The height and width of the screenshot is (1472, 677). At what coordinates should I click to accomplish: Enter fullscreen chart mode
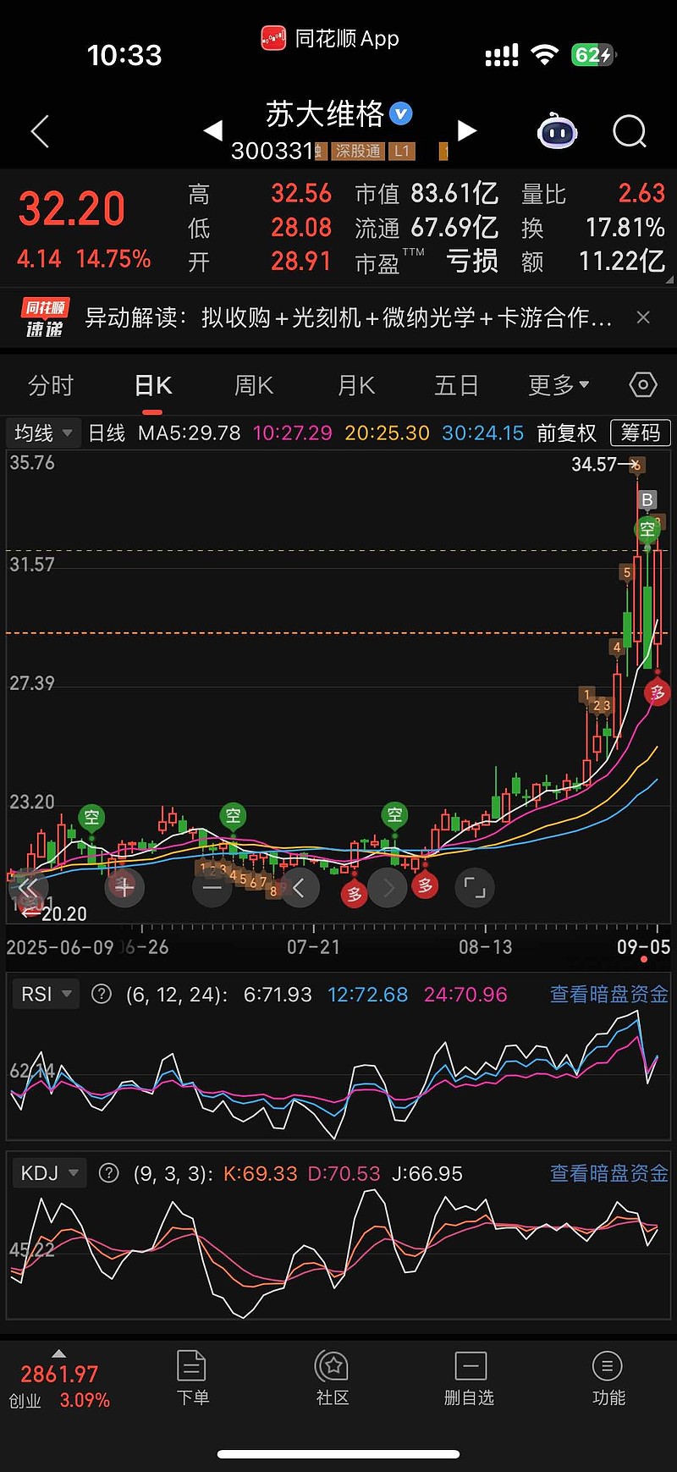pyautogui.click(x=475, y=888)
